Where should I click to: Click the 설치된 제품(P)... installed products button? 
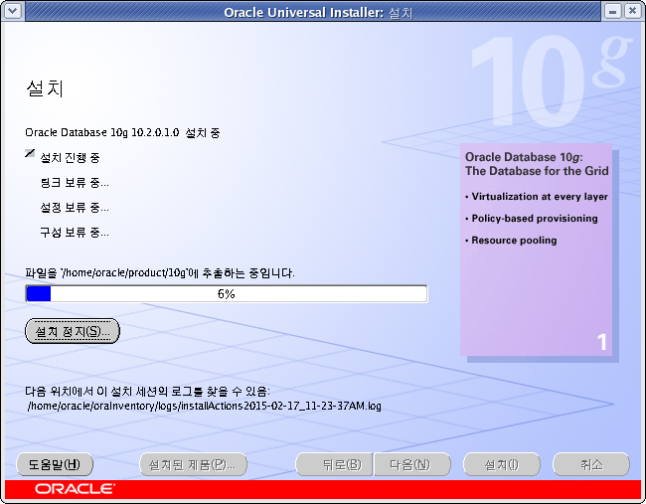(193, 465)
